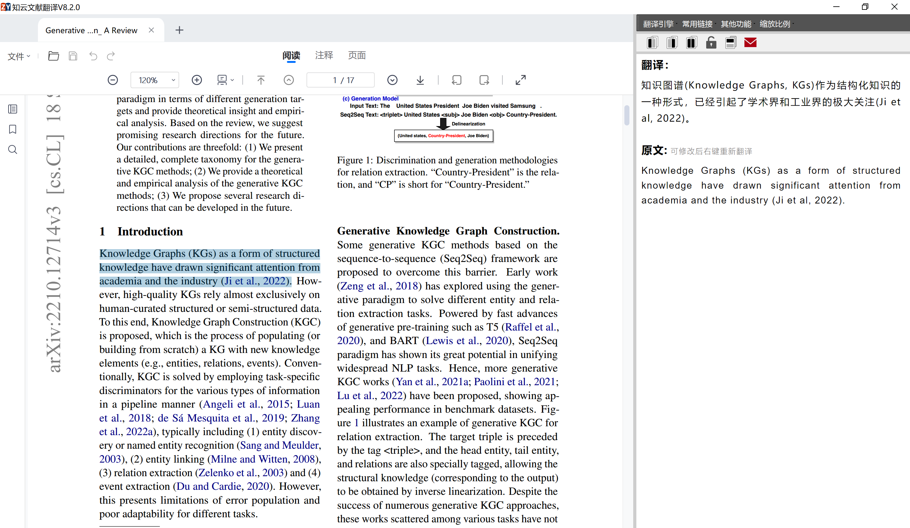Open the outline sidebar panel
This screenshot has width=910, height=528.
13,109
